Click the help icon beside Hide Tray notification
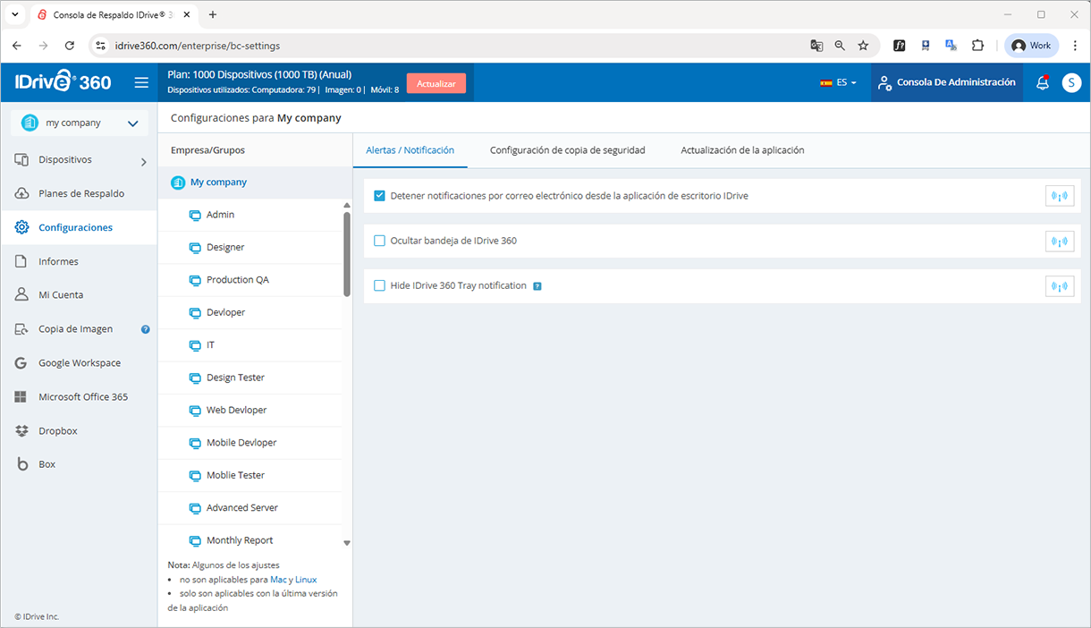This screenshot has height=628, width=1091. pyautogui.click(x=537, y=286)
